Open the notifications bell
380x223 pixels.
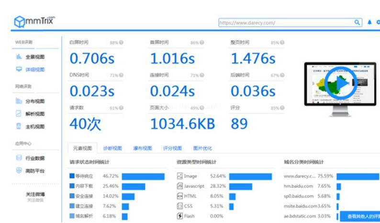point(369,22)
